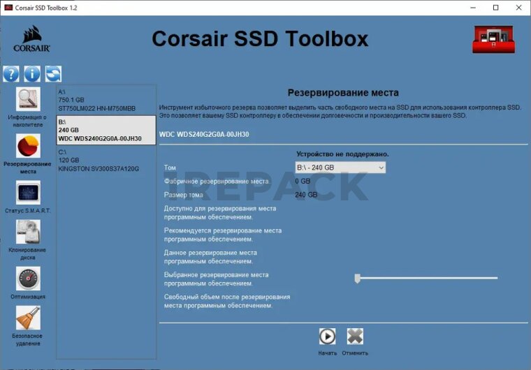Click the blue question mark help icon
Viewport: 531px width, 370px height.
pos(11,74)
